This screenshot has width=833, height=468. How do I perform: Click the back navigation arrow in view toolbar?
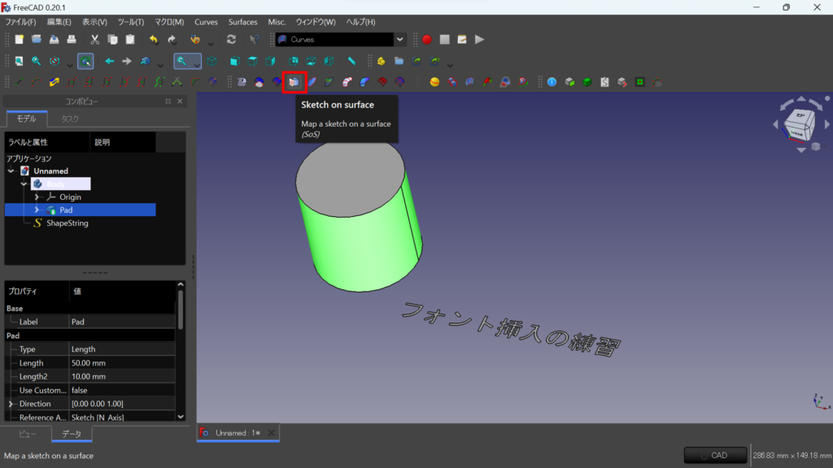(110, 61)
